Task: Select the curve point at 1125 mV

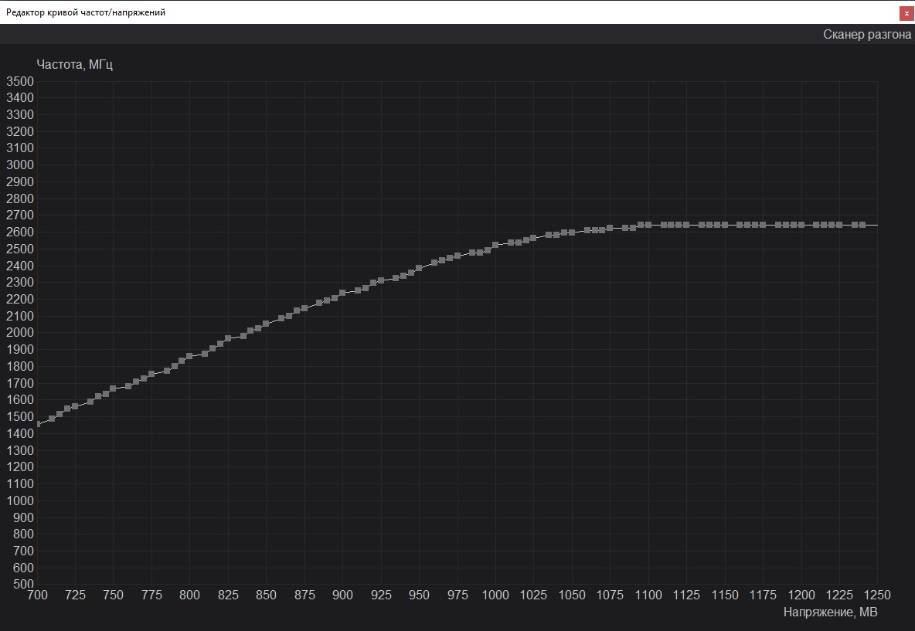Action: (686, 225)
